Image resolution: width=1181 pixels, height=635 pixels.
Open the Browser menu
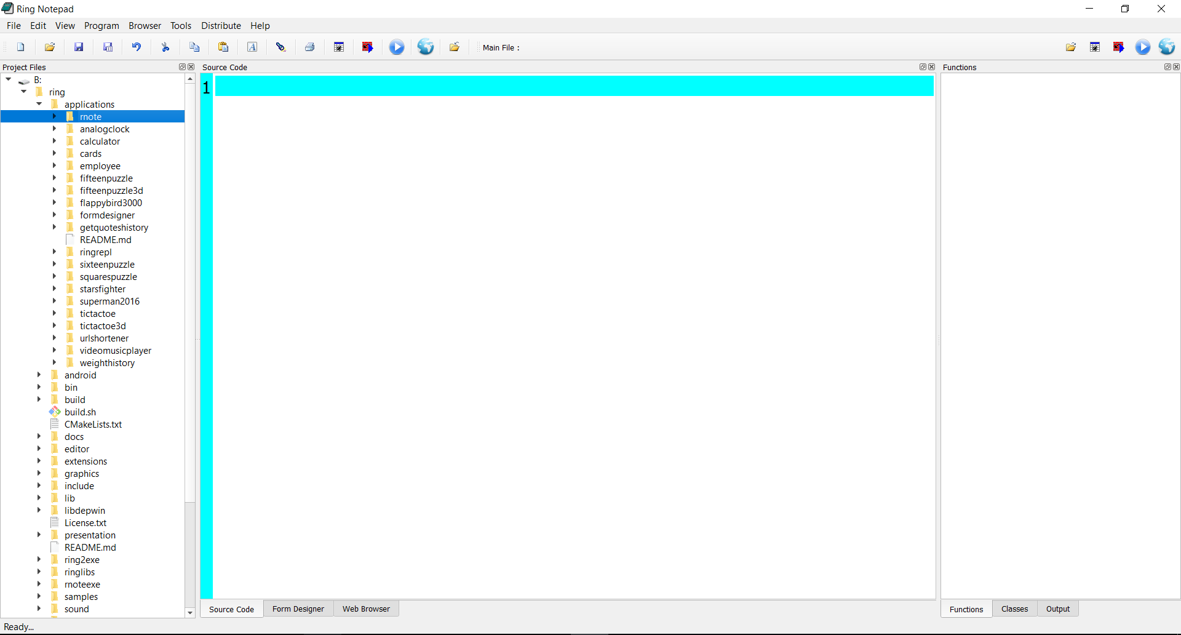coord(145,26)
